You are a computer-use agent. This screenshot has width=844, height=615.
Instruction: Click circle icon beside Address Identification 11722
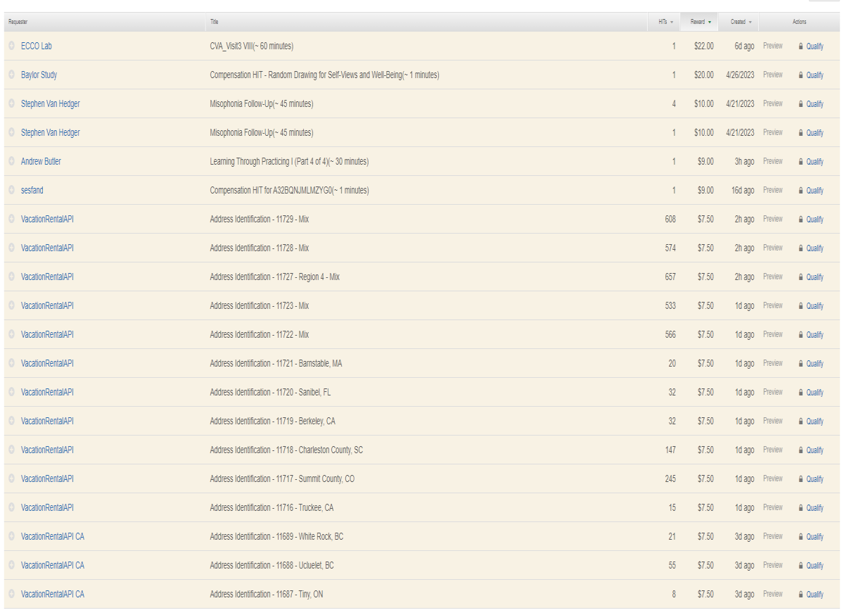pyautogui.click(x=11, y=334)
